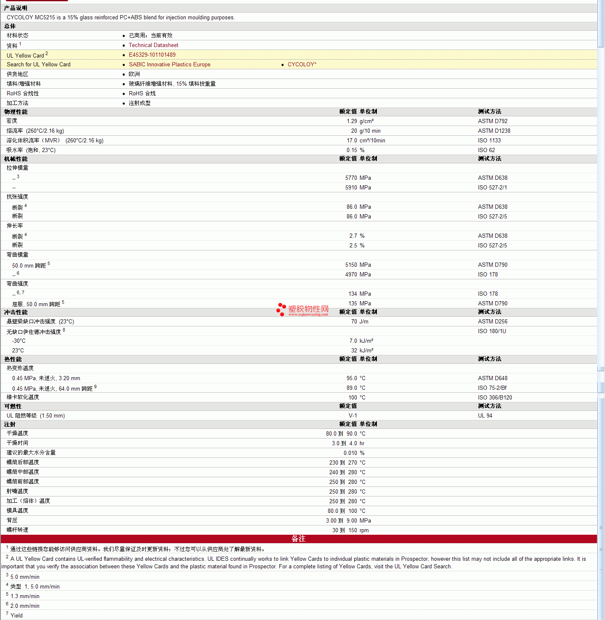Select the 螺筒中部温度 row label

coord(23,472)
